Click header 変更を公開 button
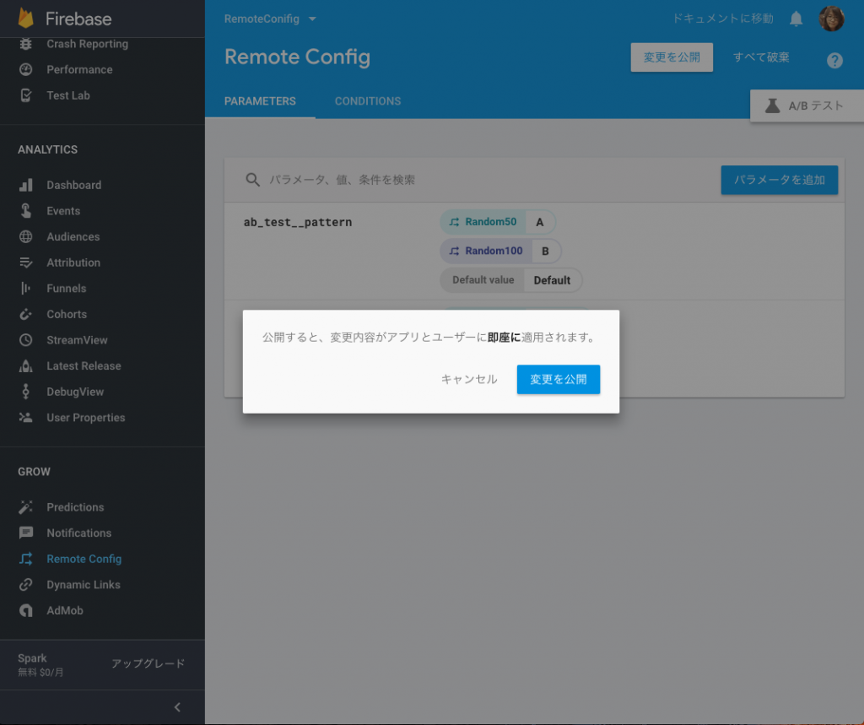Screen dimensions: 864x725 pos(672,57)
